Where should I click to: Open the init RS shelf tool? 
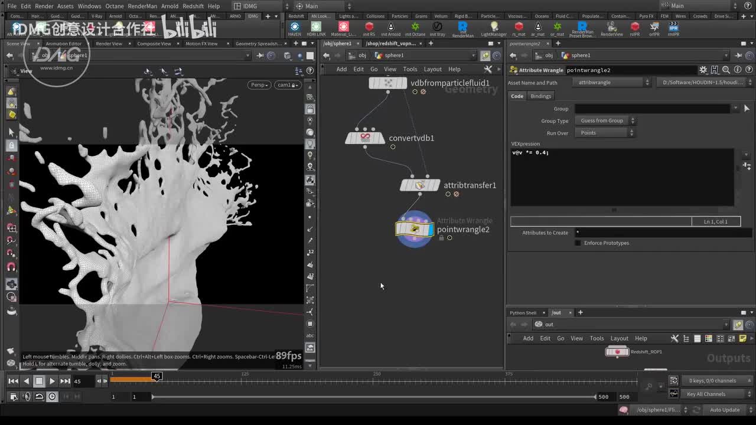tap(369, 28)
